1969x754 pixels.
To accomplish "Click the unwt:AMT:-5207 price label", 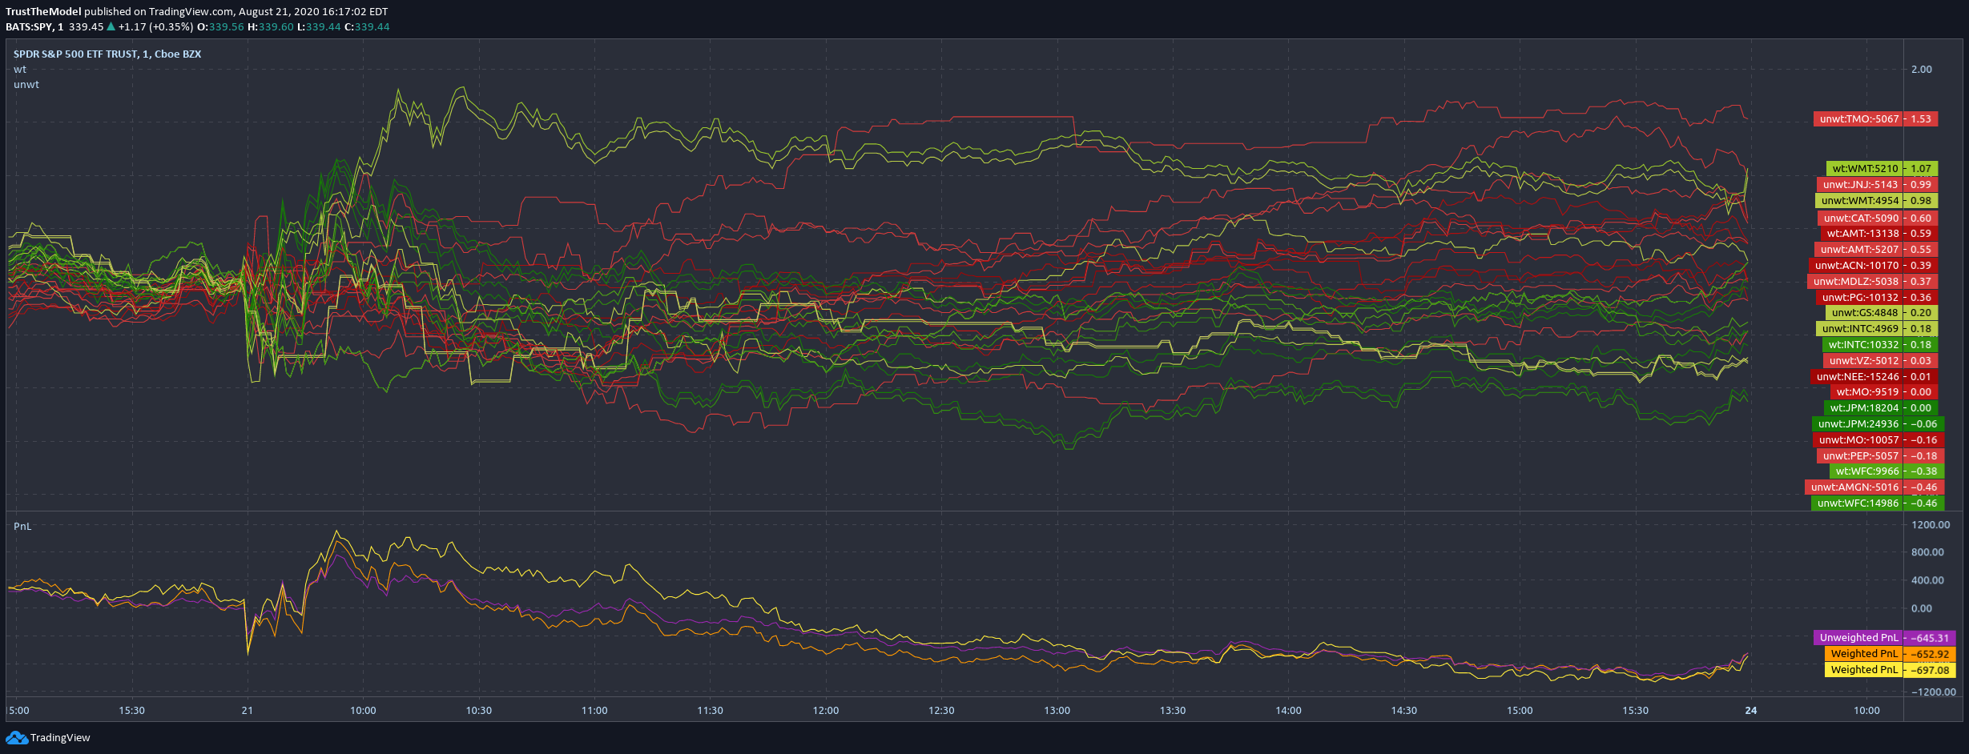I will (1876, 250).
